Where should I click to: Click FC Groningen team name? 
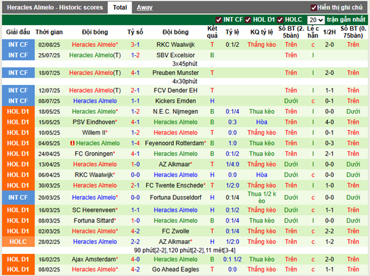[94, 154]
